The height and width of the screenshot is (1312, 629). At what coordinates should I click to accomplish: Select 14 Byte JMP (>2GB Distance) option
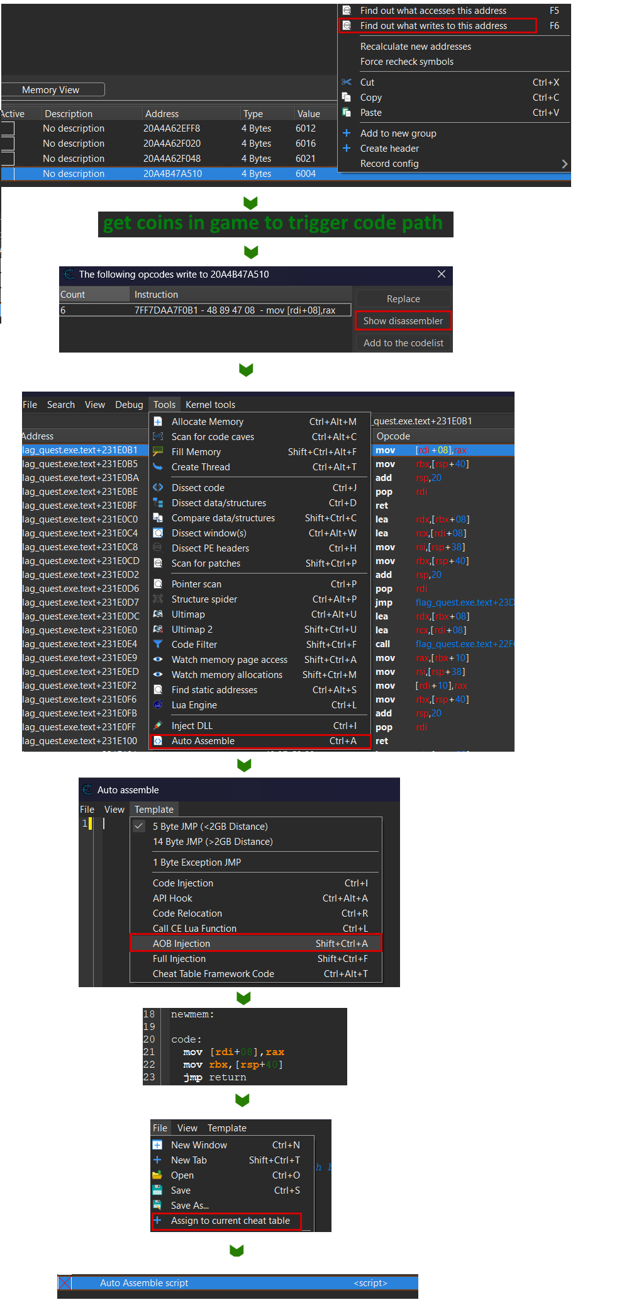(256, 842)
